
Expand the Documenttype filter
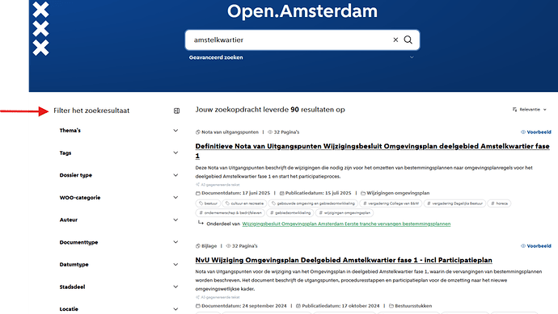tap(119, 242)
